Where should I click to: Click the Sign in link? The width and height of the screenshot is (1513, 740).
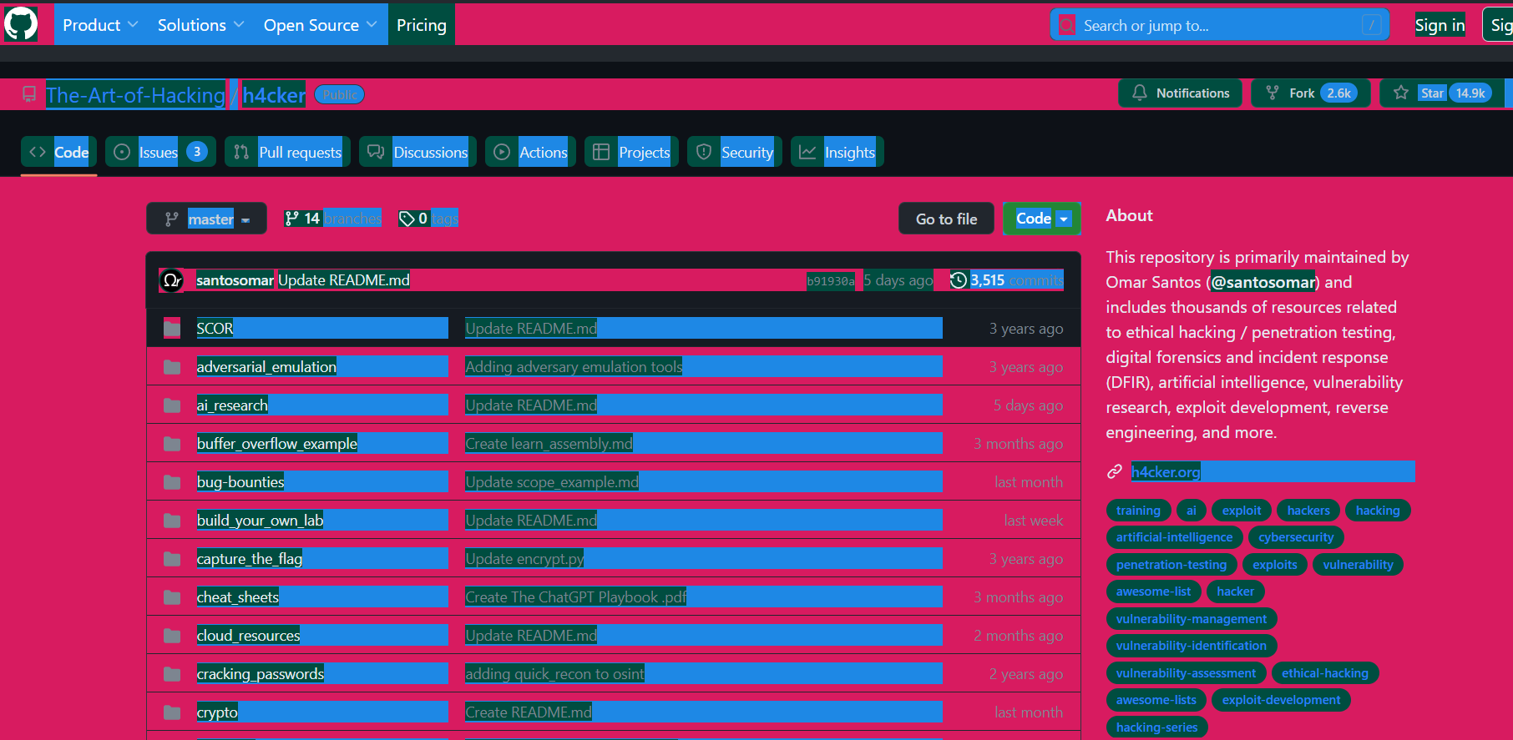click(1440, 25)
